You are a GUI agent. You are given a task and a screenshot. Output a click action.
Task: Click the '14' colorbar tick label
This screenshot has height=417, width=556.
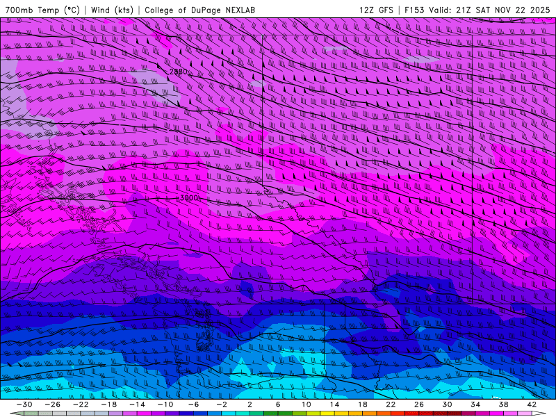(x=334, y=404)
